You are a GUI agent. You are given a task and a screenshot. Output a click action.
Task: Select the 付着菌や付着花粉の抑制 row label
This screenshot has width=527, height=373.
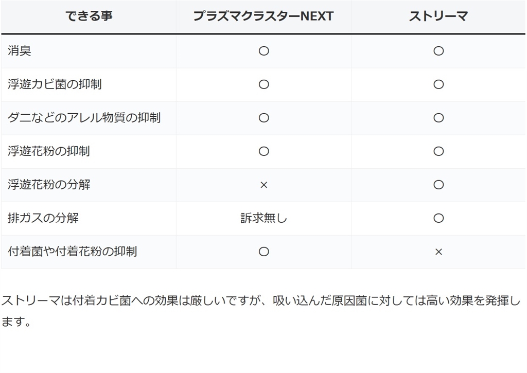pyautogui.click(x=73, y=252)
